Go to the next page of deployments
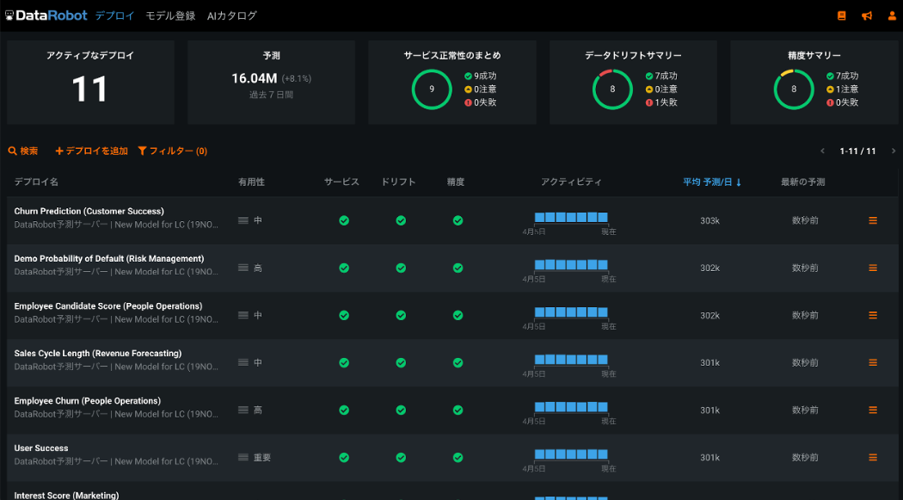 tap(894, 151)
